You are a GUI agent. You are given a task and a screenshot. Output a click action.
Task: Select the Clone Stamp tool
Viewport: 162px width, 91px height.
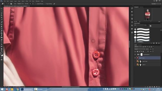(2, 26)
